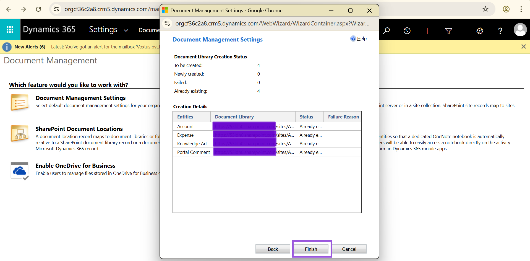Reload the main browser page
This screenshot has width=530, height=261.
click(38, 9)
